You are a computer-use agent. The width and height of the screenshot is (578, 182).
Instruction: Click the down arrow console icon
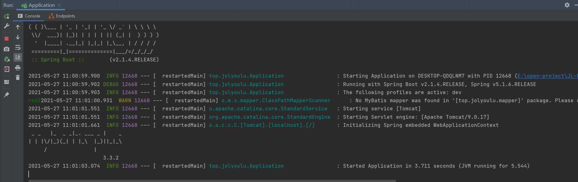(x=18, y=37)
